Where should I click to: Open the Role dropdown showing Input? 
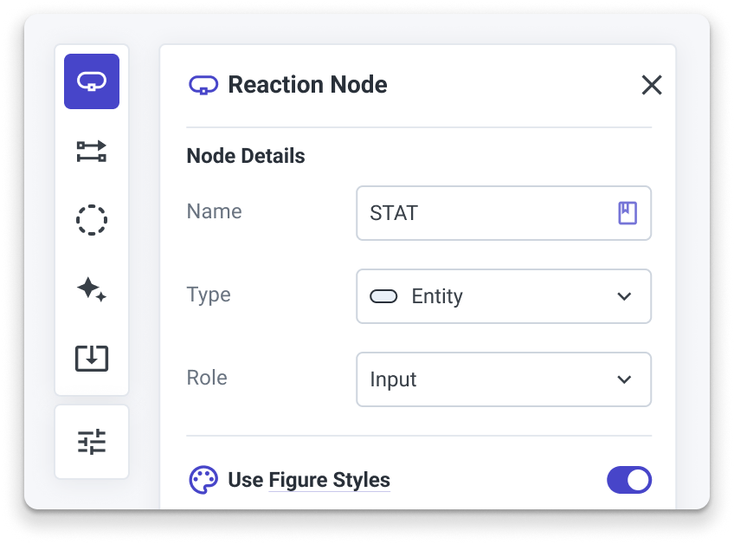(x=504, y=379)
